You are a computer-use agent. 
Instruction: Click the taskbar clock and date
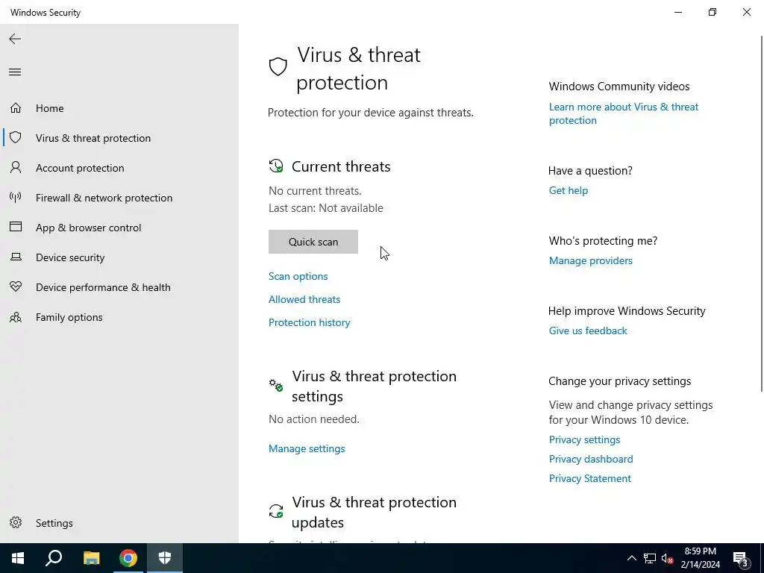point(700,558)
